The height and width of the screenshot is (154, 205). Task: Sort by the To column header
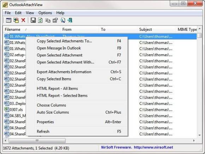pyautogui.click(x=118, y=29)
